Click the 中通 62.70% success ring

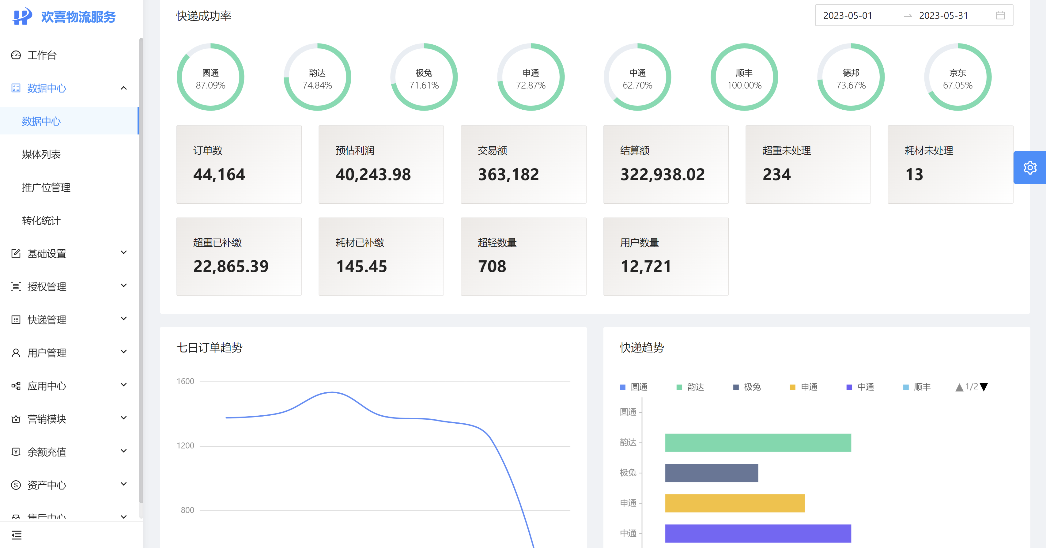[x=637, y=77]
